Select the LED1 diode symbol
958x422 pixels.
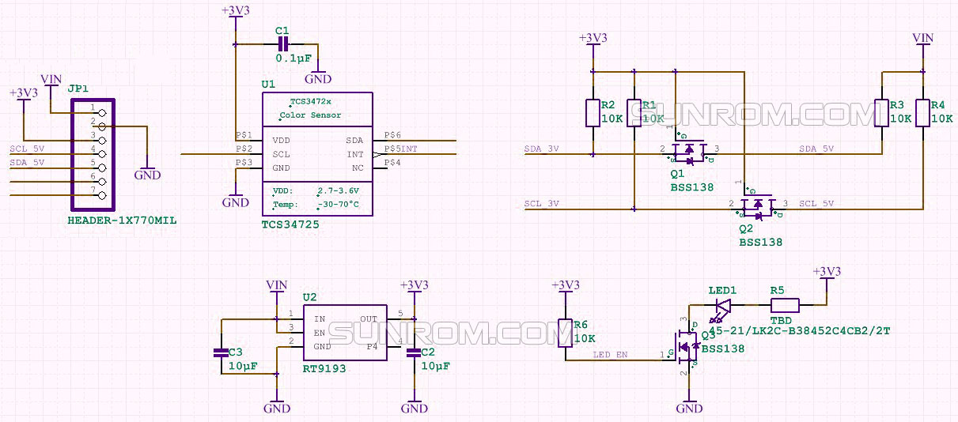[721, 305]
